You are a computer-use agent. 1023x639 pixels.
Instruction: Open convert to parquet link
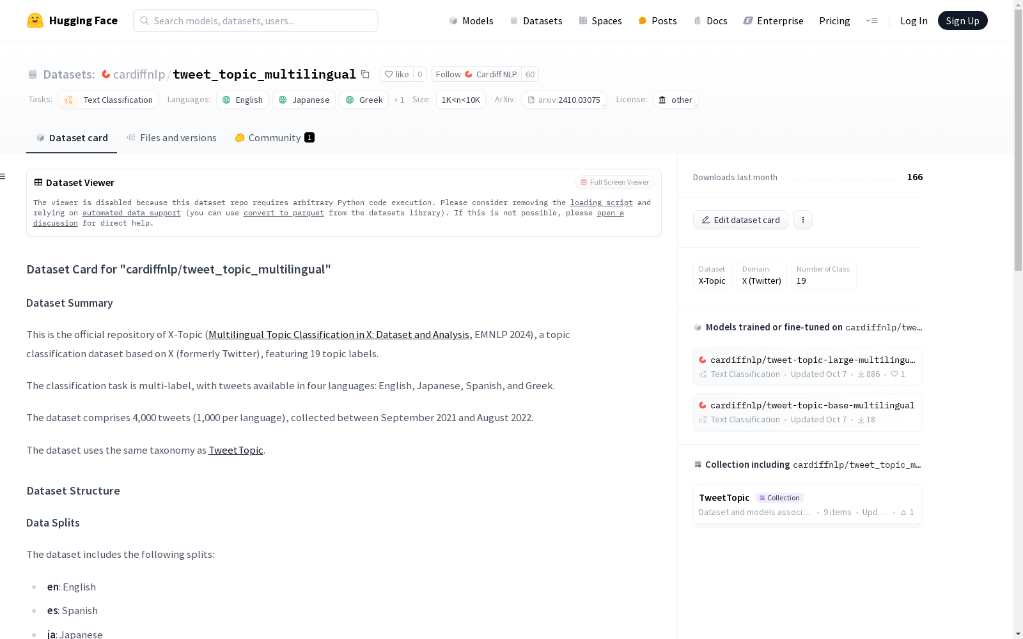click(284, 213)
